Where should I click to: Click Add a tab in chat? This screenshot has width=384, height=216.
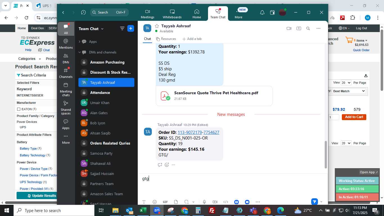pos(192,39)
